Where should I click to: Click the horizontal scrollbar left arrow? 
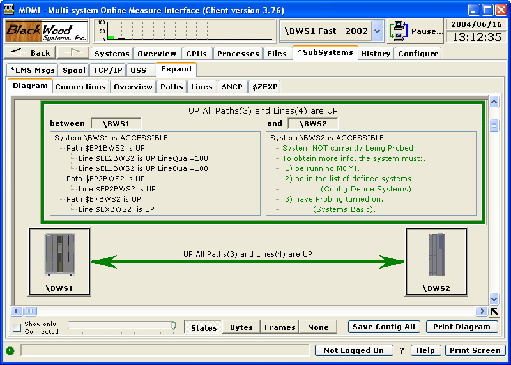point(17,311)
